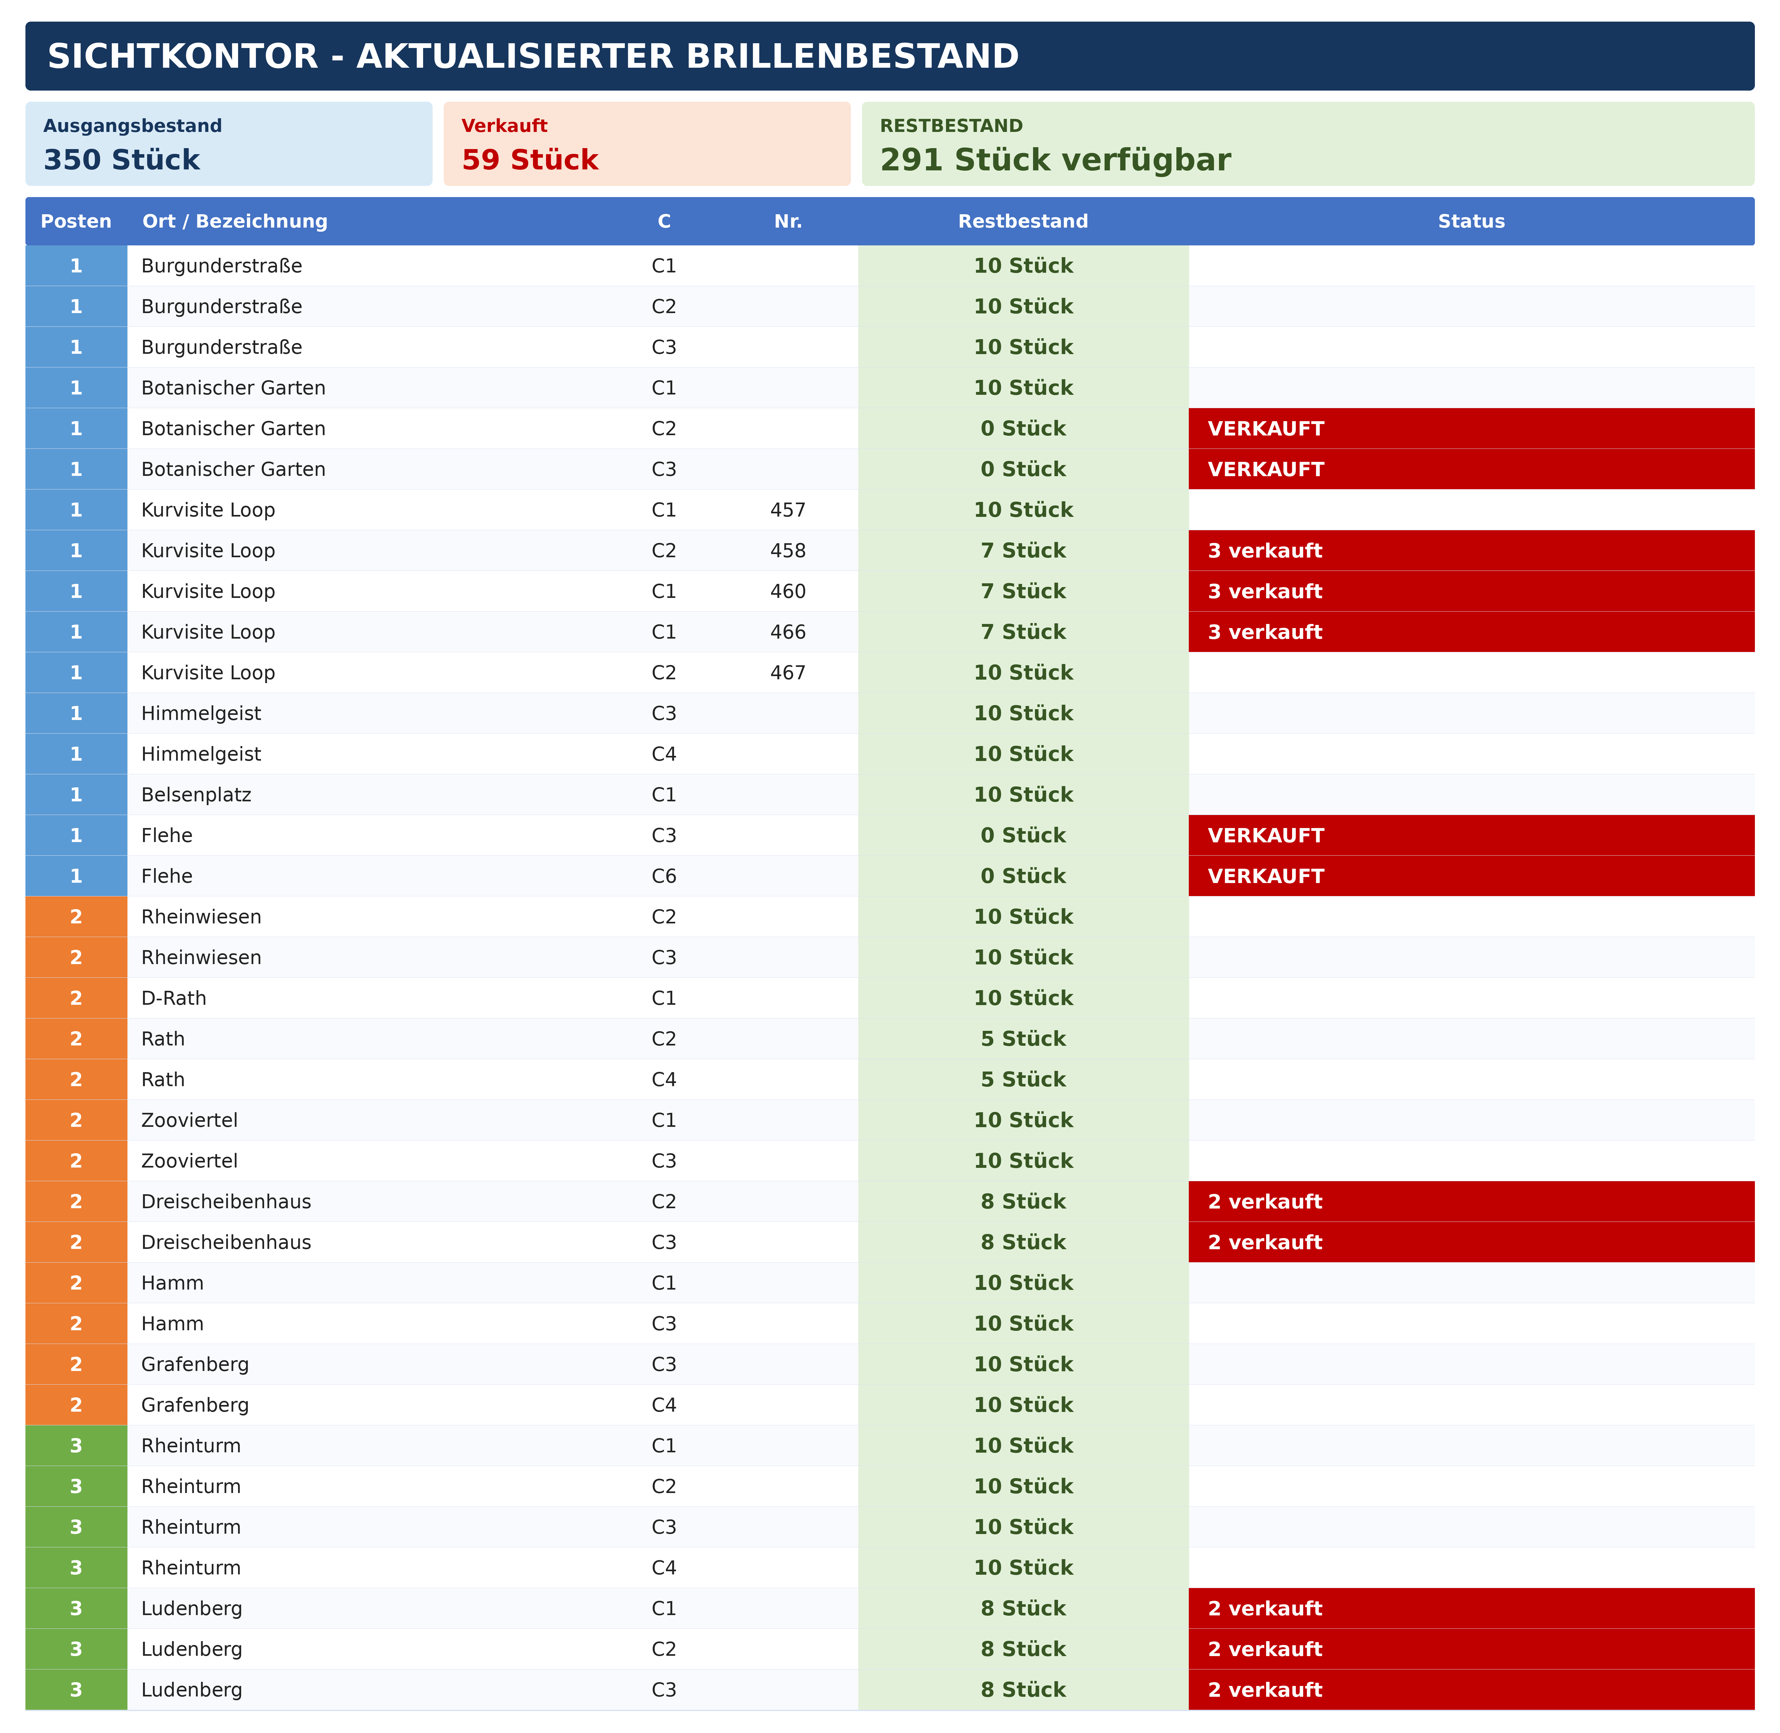Select '8 Stück' for Dreischeibenhaus C3

[x=1023, y=1243]
